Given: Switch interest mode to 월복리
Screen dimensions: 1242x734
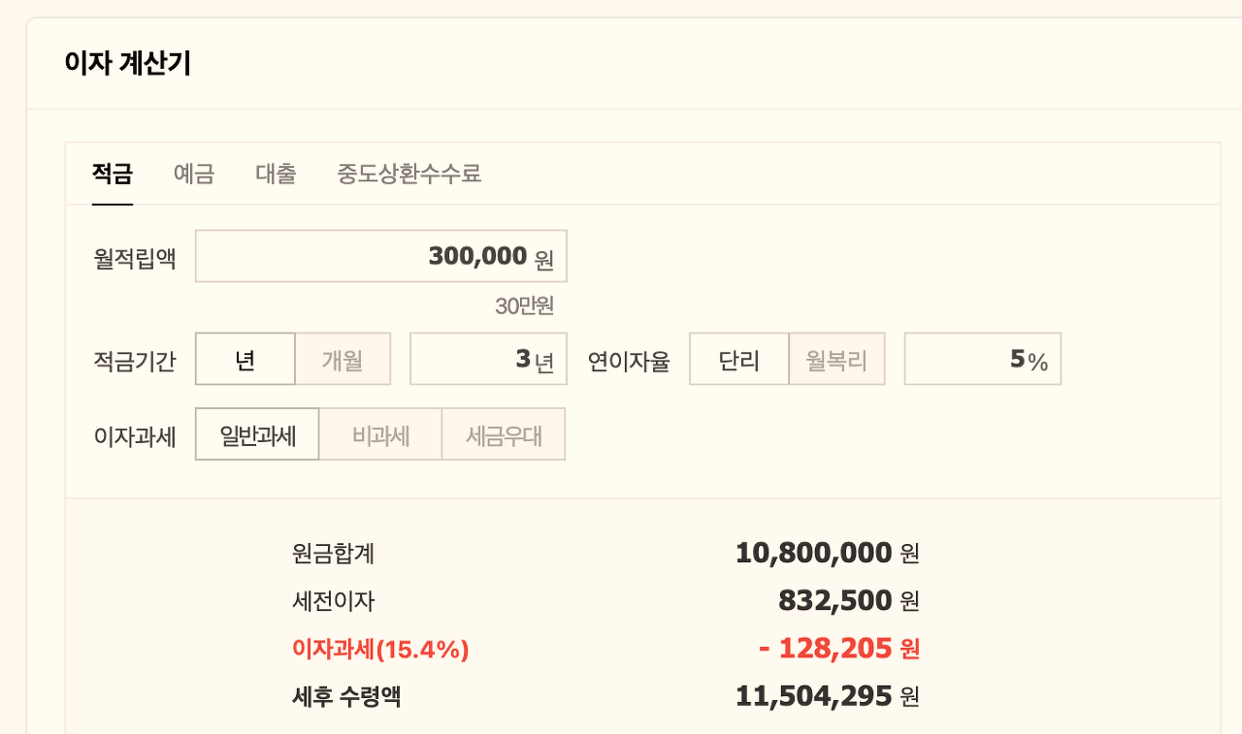Looking at the screenshot, I should coord(836,358).
